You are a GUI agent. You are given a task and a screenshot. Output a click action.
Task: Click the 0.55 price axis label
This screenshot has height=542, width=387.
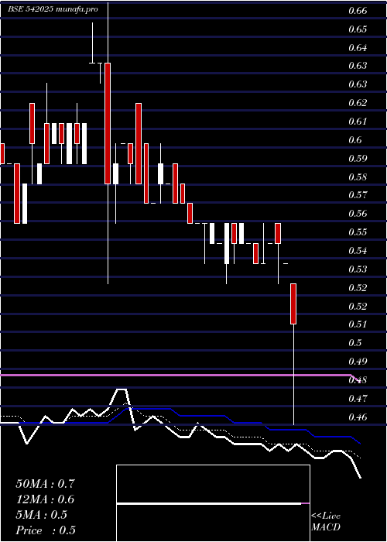358,232
